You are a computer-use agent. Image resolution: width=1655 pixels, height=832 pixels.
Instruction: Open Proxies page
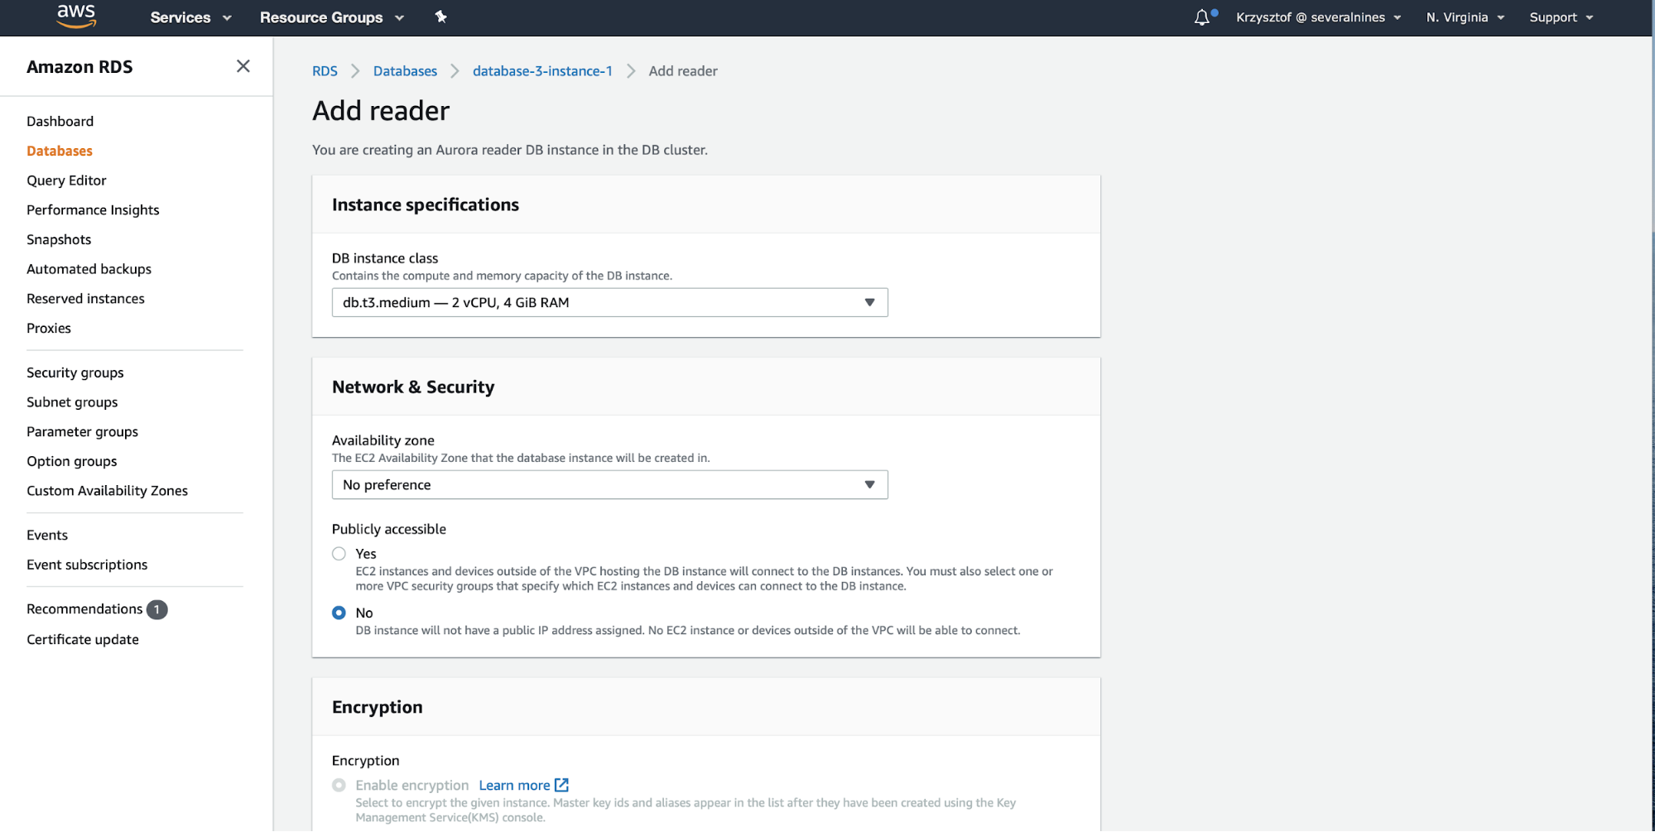[x=49, y=328]
